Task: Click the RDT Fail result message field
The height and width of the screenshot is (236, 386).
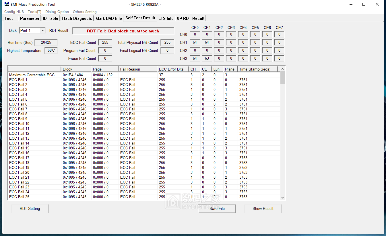Action: click(x=123, y=31)
